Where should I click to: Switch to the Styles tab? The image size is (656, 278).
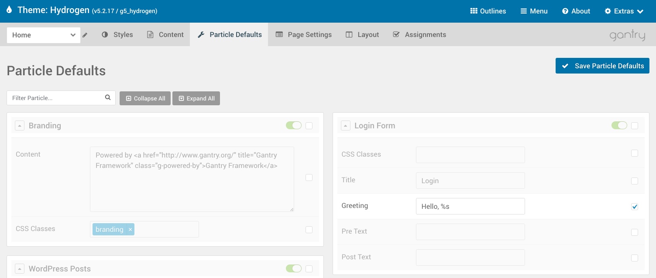coord(117,35)
